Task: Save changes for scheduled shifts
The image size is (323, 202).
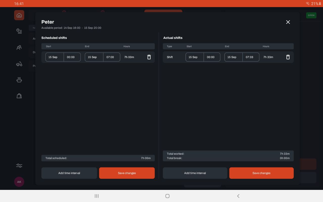Action: pyautogui.click(x=127, y=173)
